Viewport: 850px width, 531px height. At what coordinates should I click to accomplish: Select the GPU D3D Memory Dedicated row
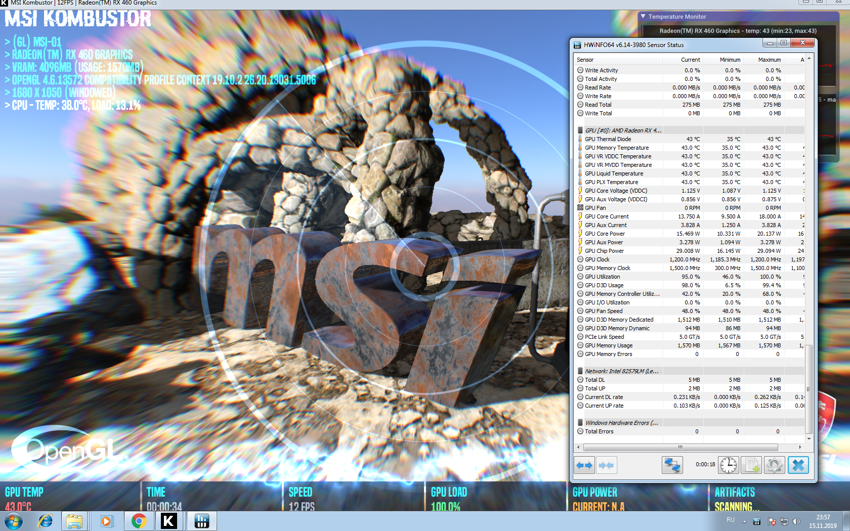tap(690, 320)
